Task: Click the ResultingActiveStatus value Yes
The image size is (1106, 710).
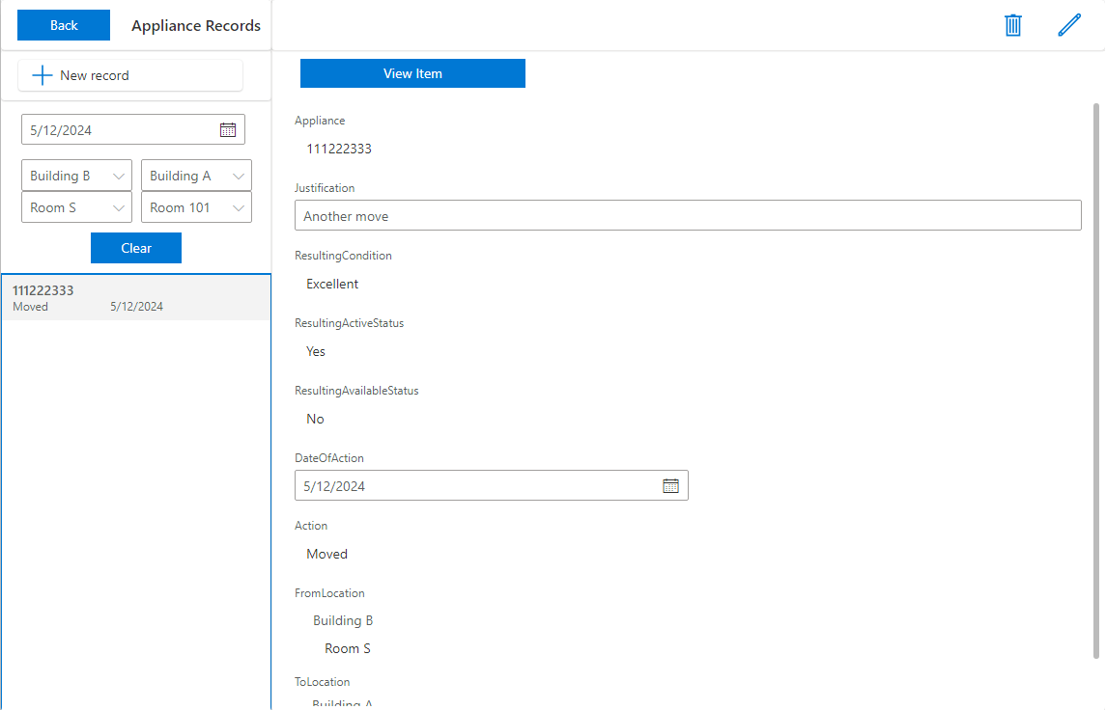Action: pyautogui.click(x=315, y=351)
